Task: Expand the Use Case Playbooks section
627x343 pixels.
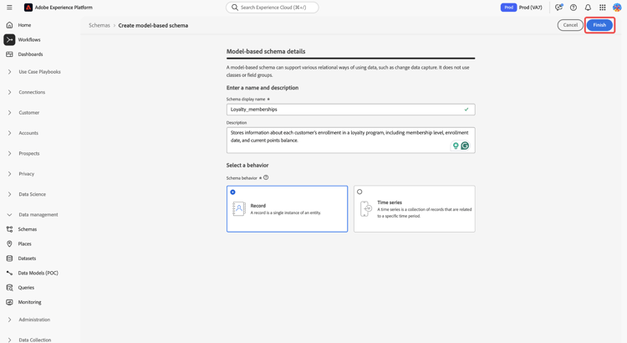Action: tap(39, 72)
